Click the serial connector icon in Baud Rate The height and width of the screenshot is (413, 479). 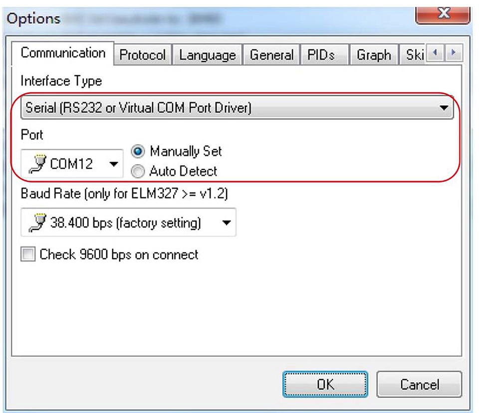coord(37,222)
